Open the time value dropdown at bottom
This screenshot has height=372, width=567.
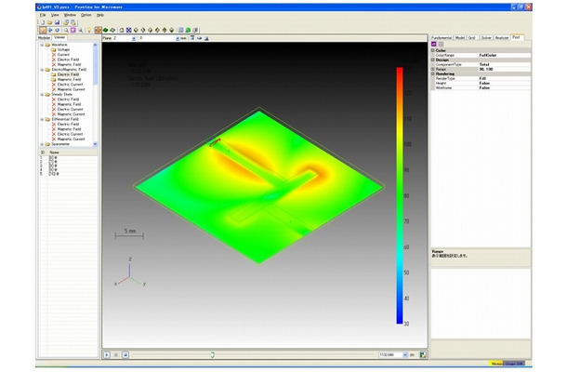pos(405,355)
